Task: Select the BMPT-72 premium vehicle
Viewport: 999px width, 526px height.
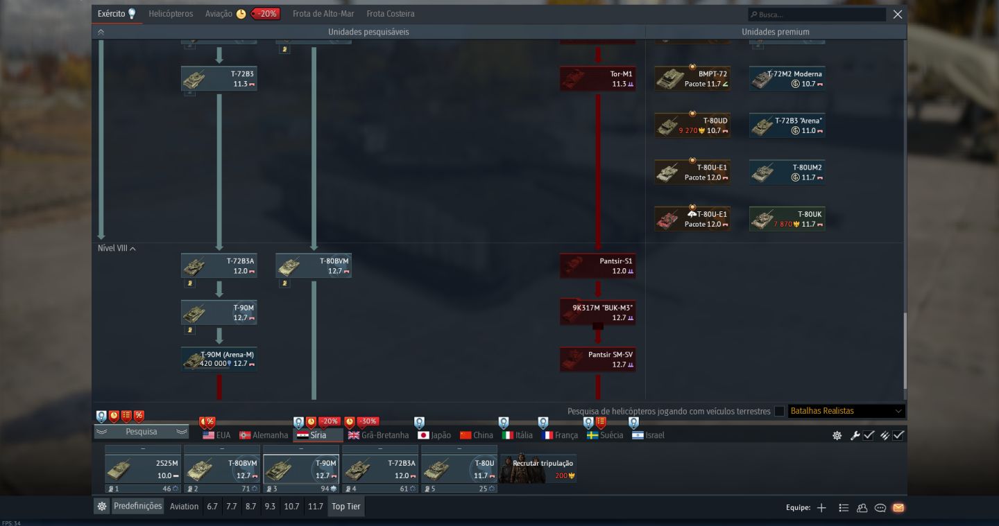Action: point(692,78)
